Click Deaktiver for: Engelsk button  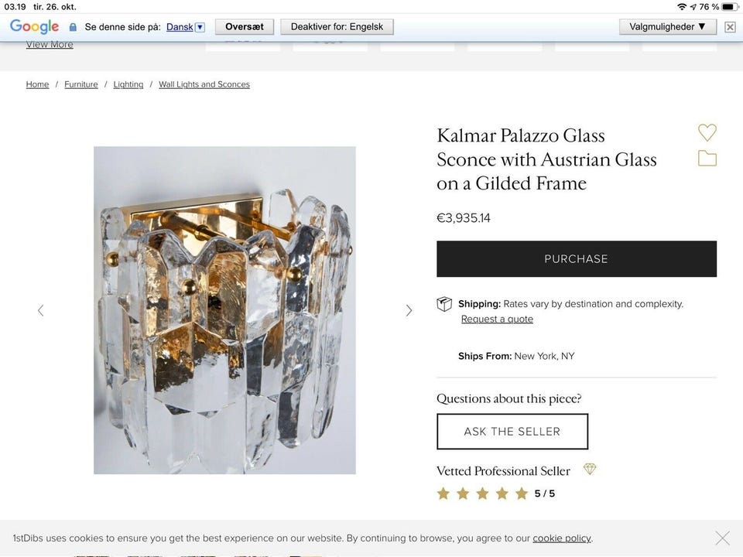(x=337, y=26)
